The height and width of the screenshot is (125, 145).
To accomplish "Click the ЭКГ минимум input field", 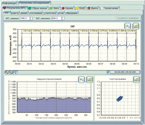I will (x=25, y=18).
